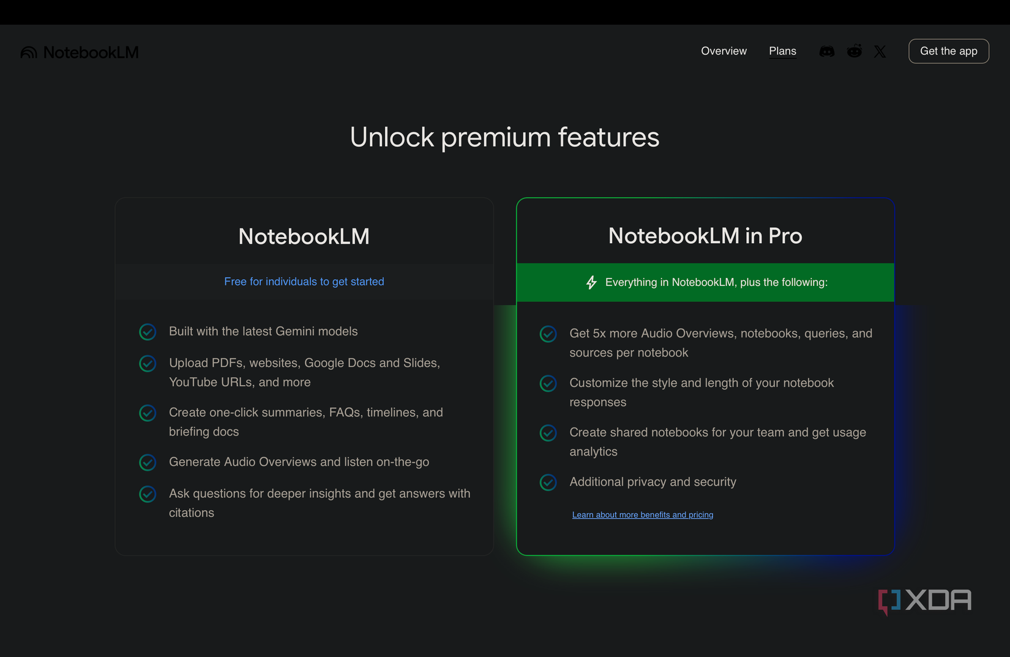Click checkmark beside 5x more Audio Overviews
The width and height of the screenshot is (1010, 657).
pos(548,334)
